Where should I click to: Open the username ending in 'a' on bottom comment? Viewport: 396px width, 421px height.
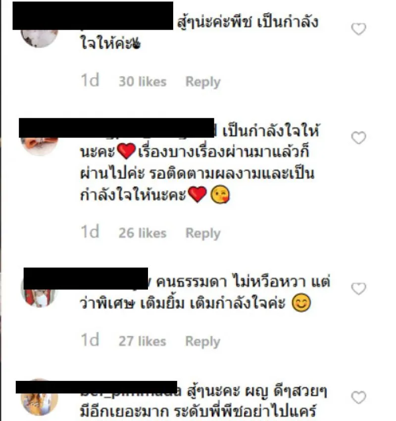131,391
